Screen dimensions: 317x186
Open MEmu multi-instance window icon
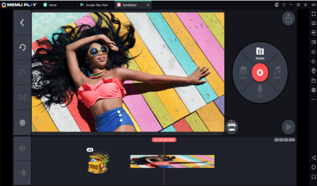pos(314,42)
